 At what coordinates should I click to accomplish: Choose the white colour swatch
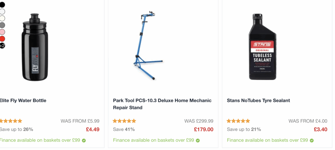point(2,11)
